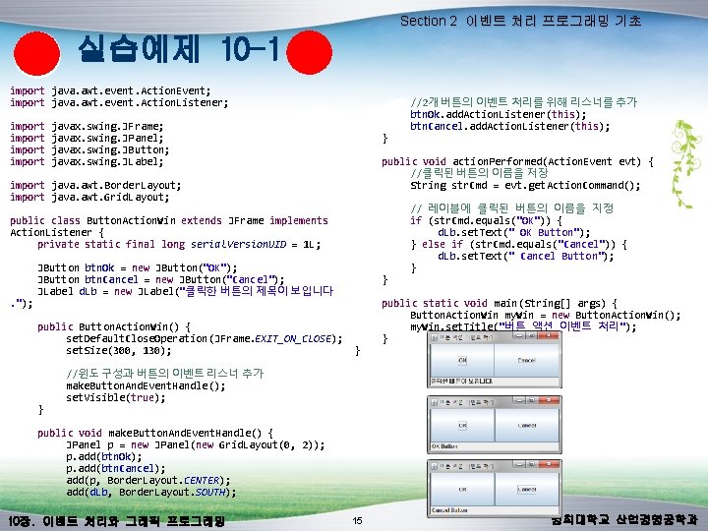
Task: Maximize the window labeled 'OK Button'
Action: (531, 400)
